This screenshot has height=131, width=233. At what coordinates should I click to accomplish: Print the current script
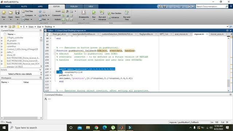pyautogui.click(x=27, y=19)
